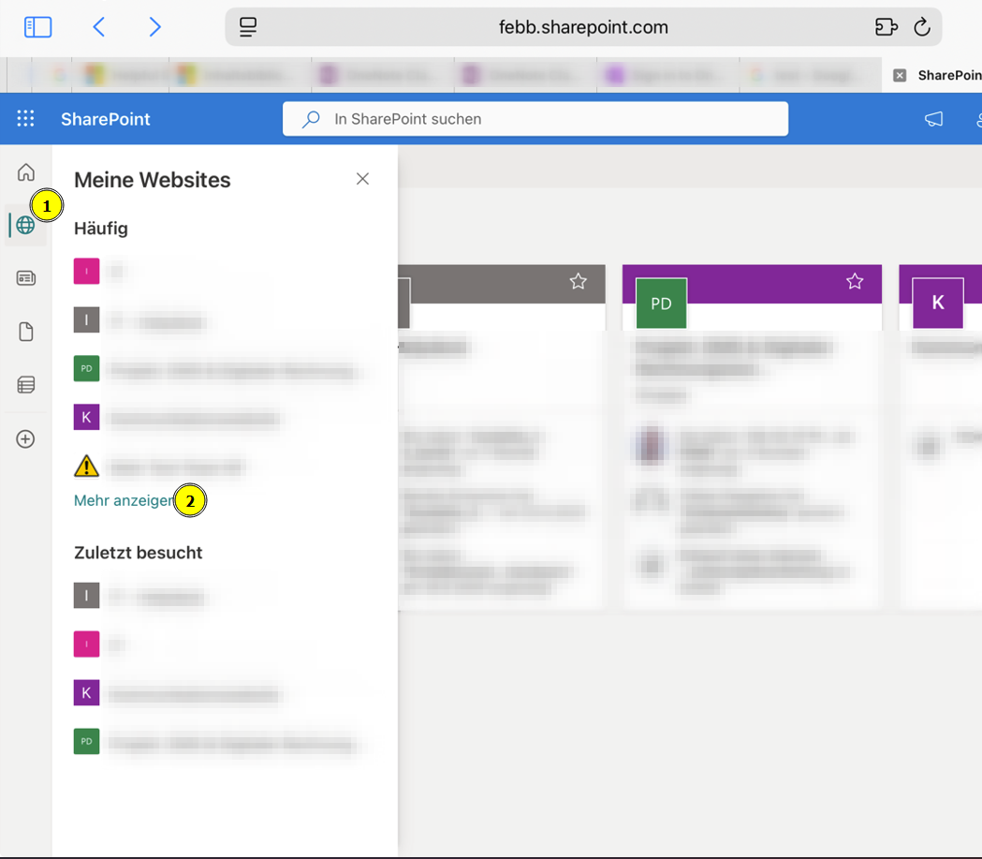Toggle the Safari sidebar button
Viewport: 982px width, 859px height.
tap(37, 27)
